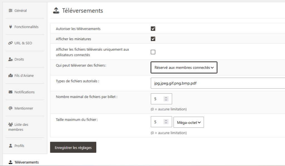This screenshot has width=285, height=166.
Task: Open the Méga-octet unit dropdown
Action: (x=189, y=122)
